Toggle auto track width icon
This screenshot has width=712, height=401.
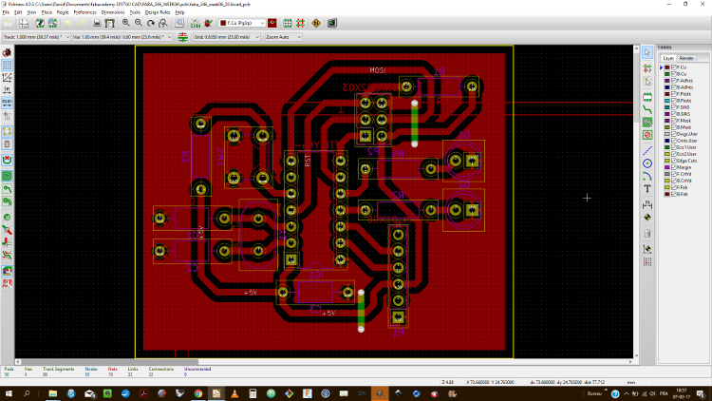click(x=182, y=37)
